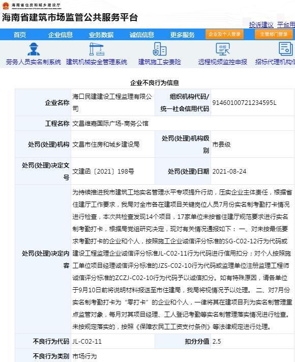Click the behavior code value JL-C02-11
Image resolution: width=295 pixels, height=362 pixels.
point(87,342)
